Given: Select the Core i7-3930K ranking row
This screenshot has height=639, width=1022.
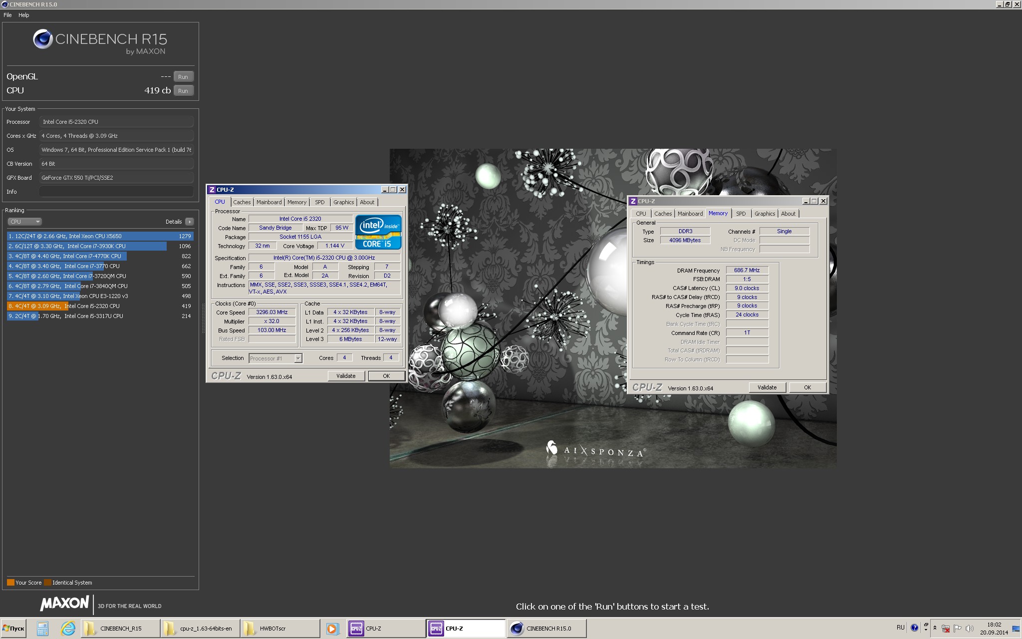Looking at the screenshot, I should point(100,246).
